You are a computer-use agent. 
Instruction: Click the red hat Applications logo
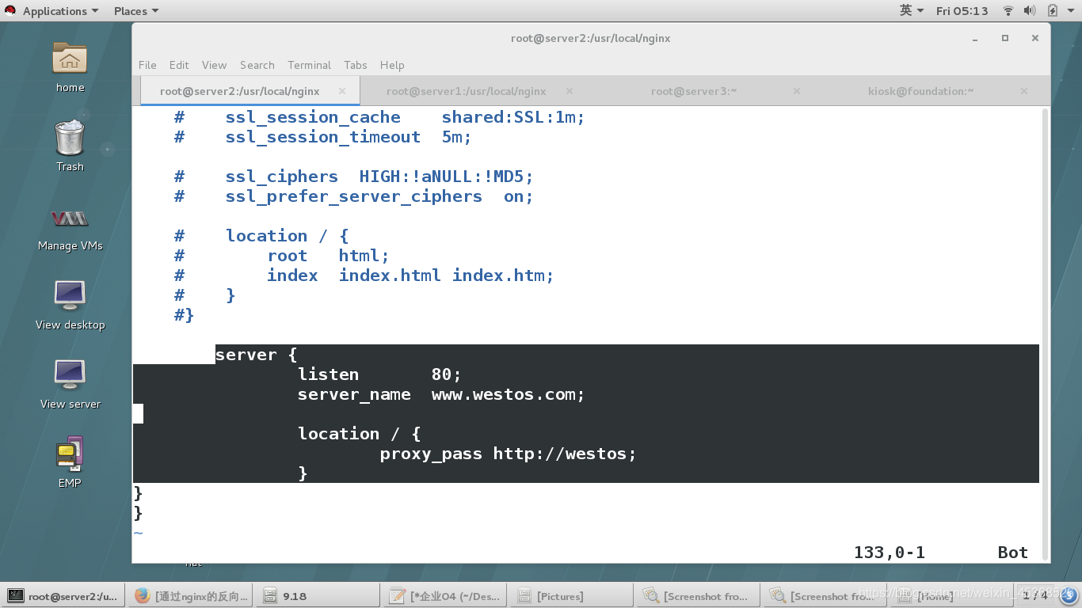click(x=10, y=11)
